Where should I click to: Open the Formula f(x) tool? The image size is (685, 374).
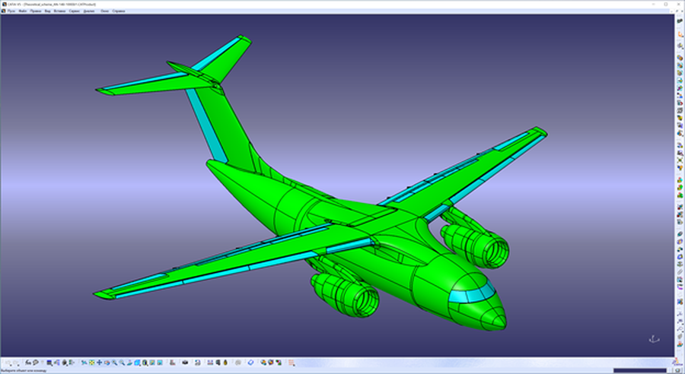coord(28,362)
